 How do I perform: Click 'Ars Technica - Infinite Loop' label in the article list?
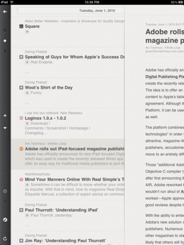45,143
